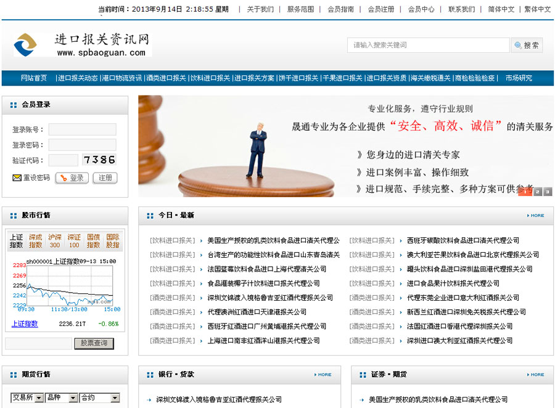This screenshot has height=408, width=555.
Task: Select banner slide 1 indicator
Action: pyautogui.click(x=525, y=192)
